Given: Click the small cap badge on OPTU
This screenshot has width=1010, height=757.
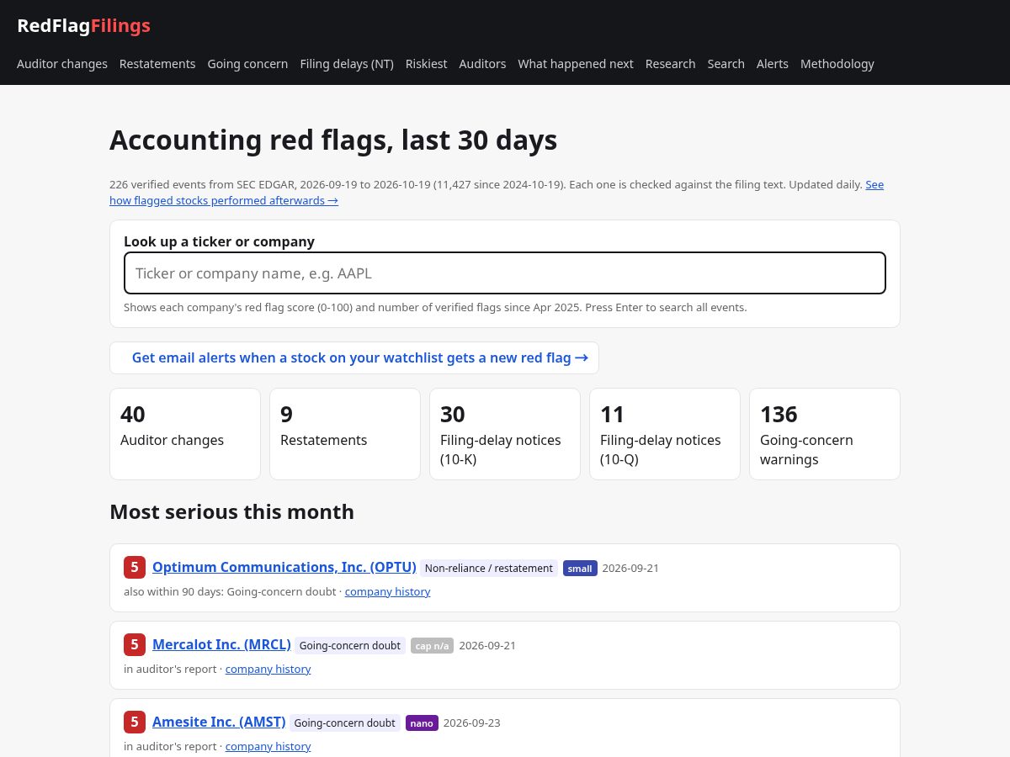Looking at the screenshot, I should tap(580, 569).
